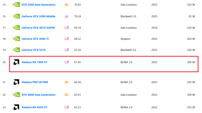Click rank number 15
Screen dimensions: 202x113
click(4, 5)
